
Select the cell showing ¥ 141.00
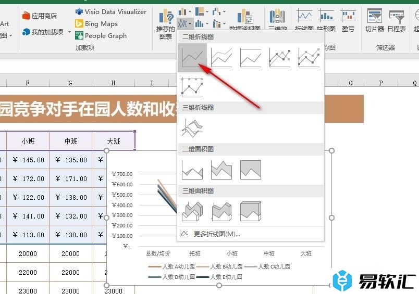point(28,216)
